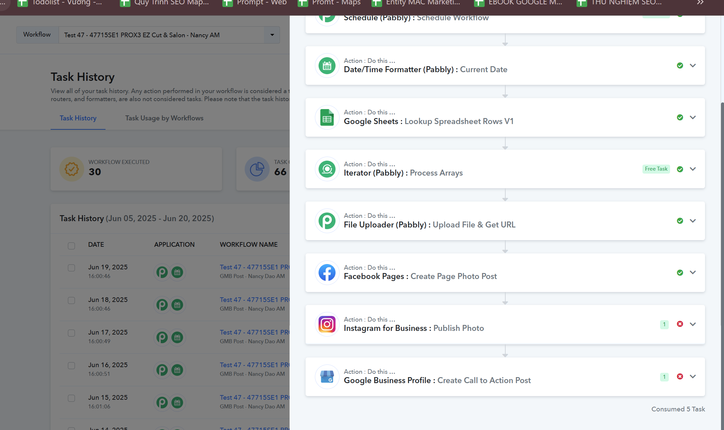Toggle the select-all checkbox in table header
Image resolution: width=724 pixels, height=430 pixels.
71,246
